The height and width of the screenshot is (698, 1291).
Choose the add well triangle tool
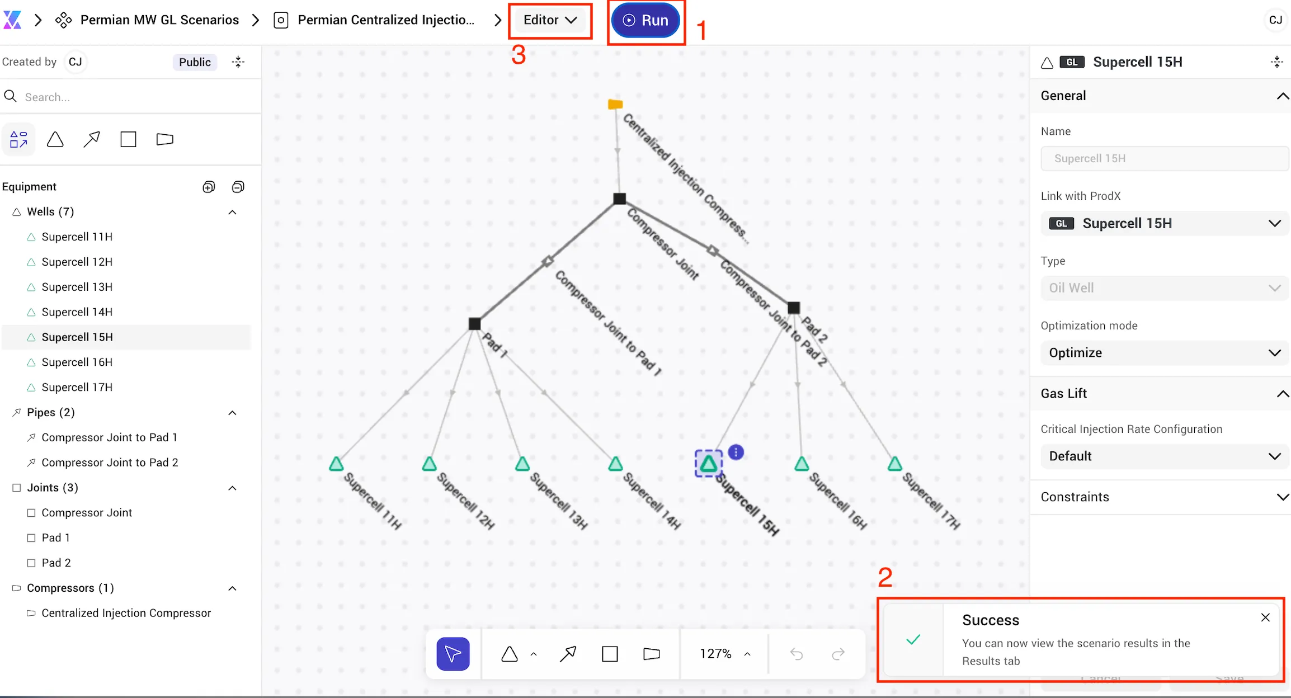coord(510,653)
